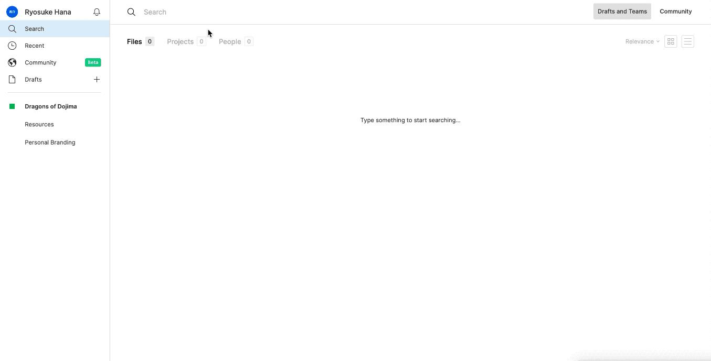711x361 pixels.
Task: Create a new draft with the plus icon
Action: point(97,79)
